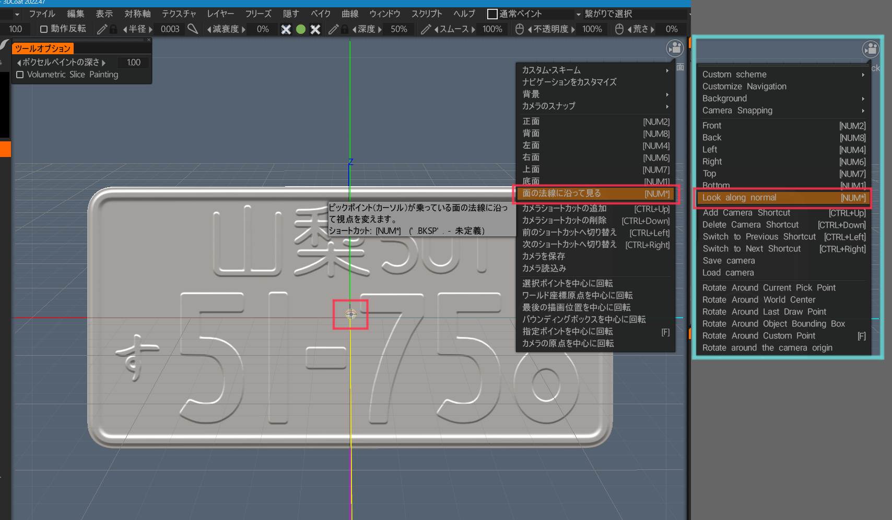892x520 pixels.
Task: Click the green circle icon in the toolbar
Action: coord(301,29)
